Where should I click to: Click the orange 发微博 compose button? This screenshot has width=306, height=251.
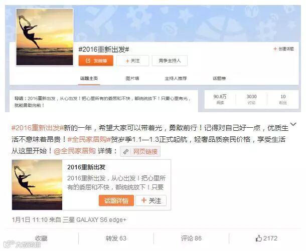tap(96, 61)
